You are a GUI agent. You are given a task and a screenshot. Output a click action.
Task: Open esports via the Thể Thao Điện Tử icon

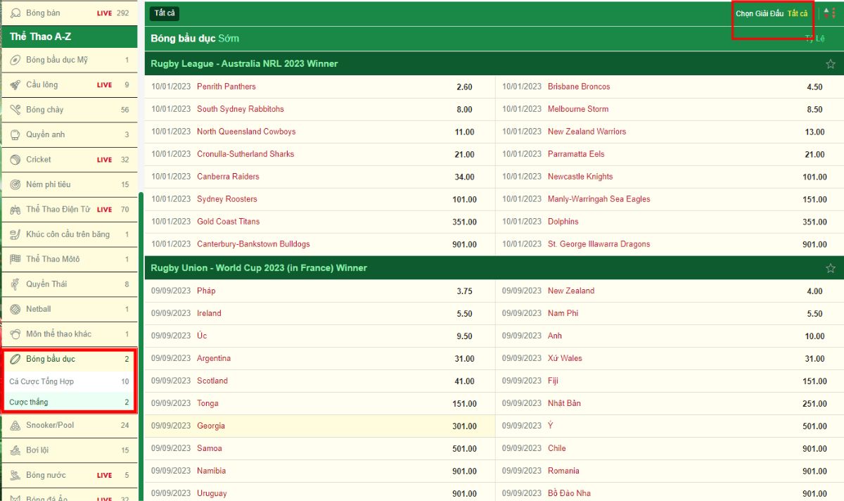tap(15, 210)
